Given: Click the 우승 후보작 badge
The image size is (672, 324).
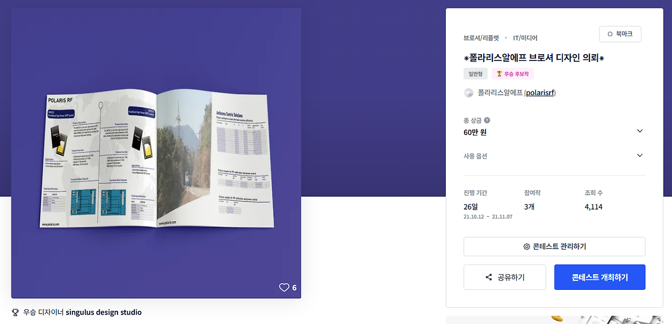Looking at the screenshot, I should 513,74.
